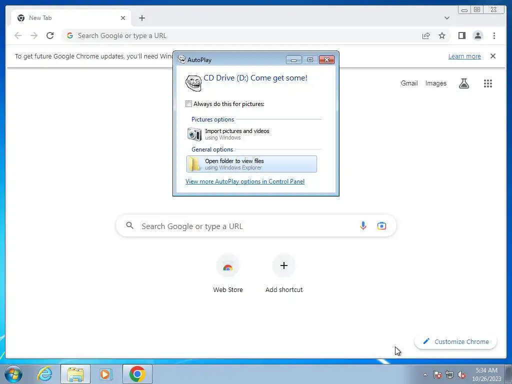Click the Chrome back arrow
The image size is (512, 384).
18,35
